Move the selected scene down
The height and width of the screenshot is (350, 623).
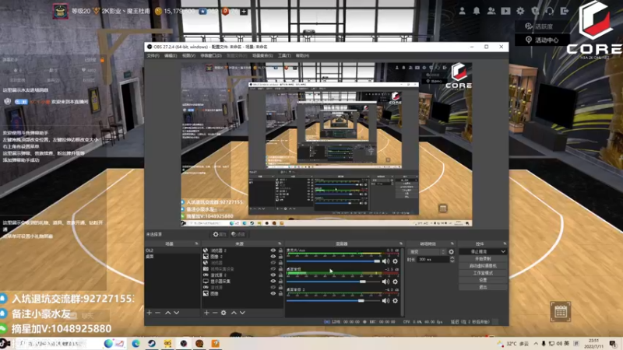tap(177, 313)
